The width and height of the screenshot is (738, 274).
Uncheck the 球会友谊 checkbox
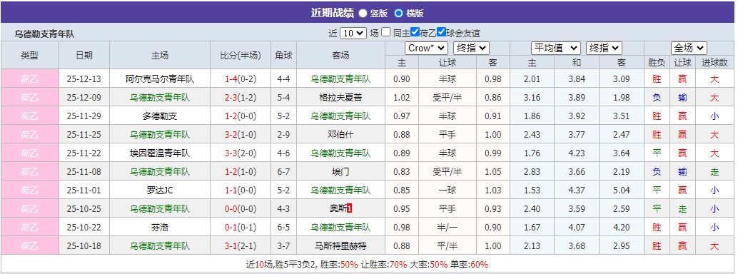pos(441,32)
